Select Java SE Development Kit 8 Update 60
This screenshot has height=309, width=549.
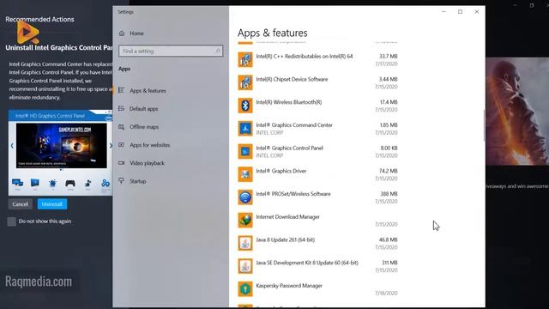pos(318,266)
